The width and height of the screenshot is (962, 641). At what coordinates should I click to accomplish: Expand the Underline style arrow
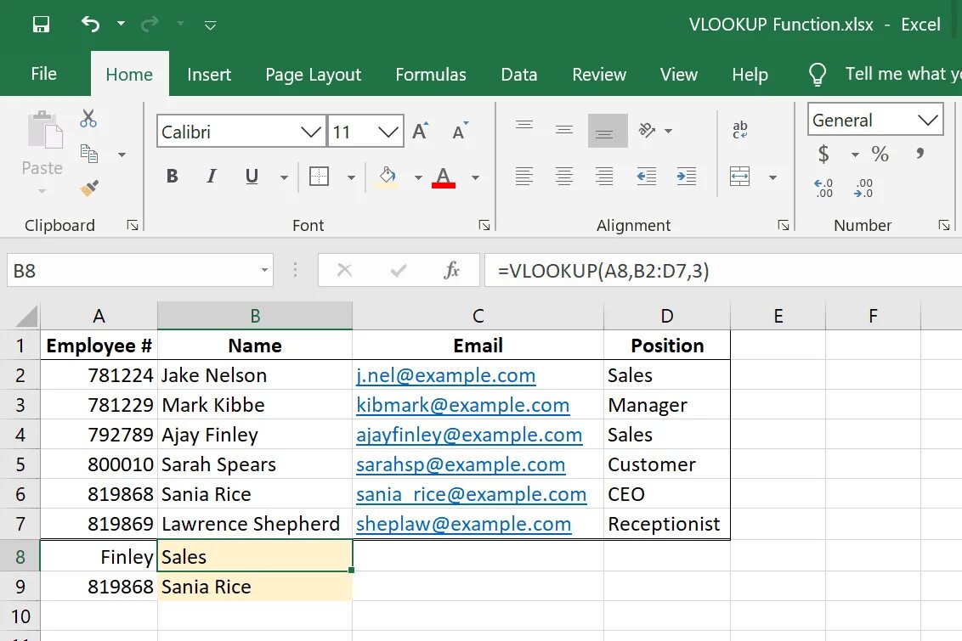(284, 177)
